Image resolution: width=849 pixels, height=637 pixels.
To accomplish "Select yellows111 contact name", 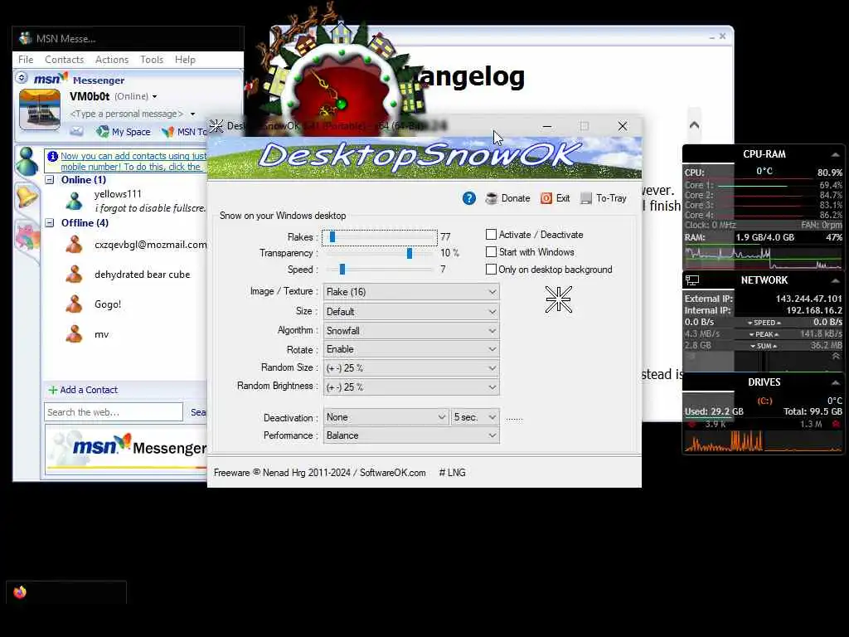I will click(x=118, y=194).
